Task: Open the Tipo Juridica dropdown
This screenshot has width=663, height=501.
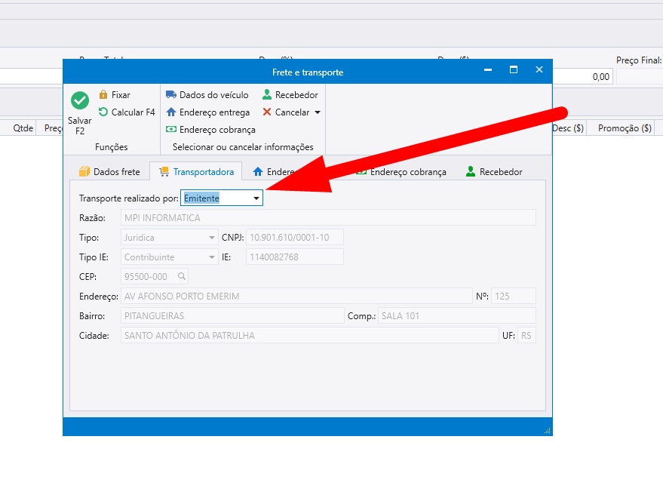Action: [x=212, y=238]
